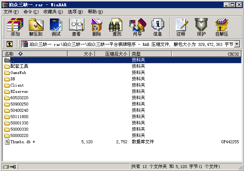The height and width of the screenshot is (171, 244).
Task: Click the 2,752 packed size value
Action: pos(122,142)
